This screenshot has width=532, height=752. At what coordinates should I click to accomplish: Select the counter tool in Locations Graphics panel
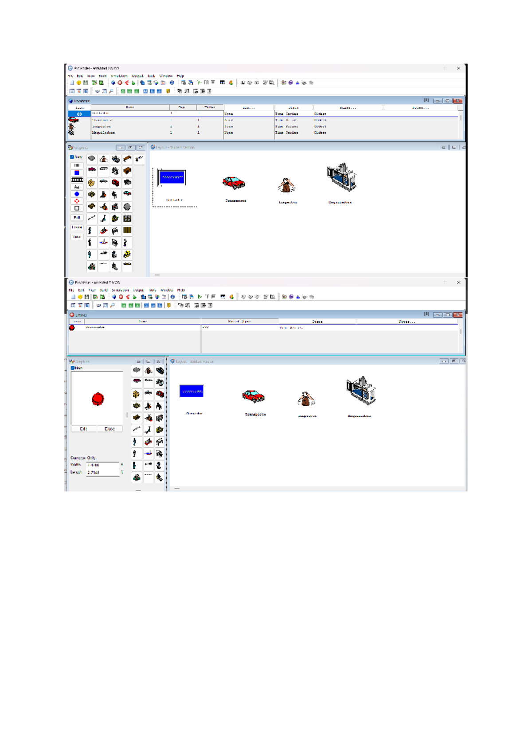[x=77, y=165]
